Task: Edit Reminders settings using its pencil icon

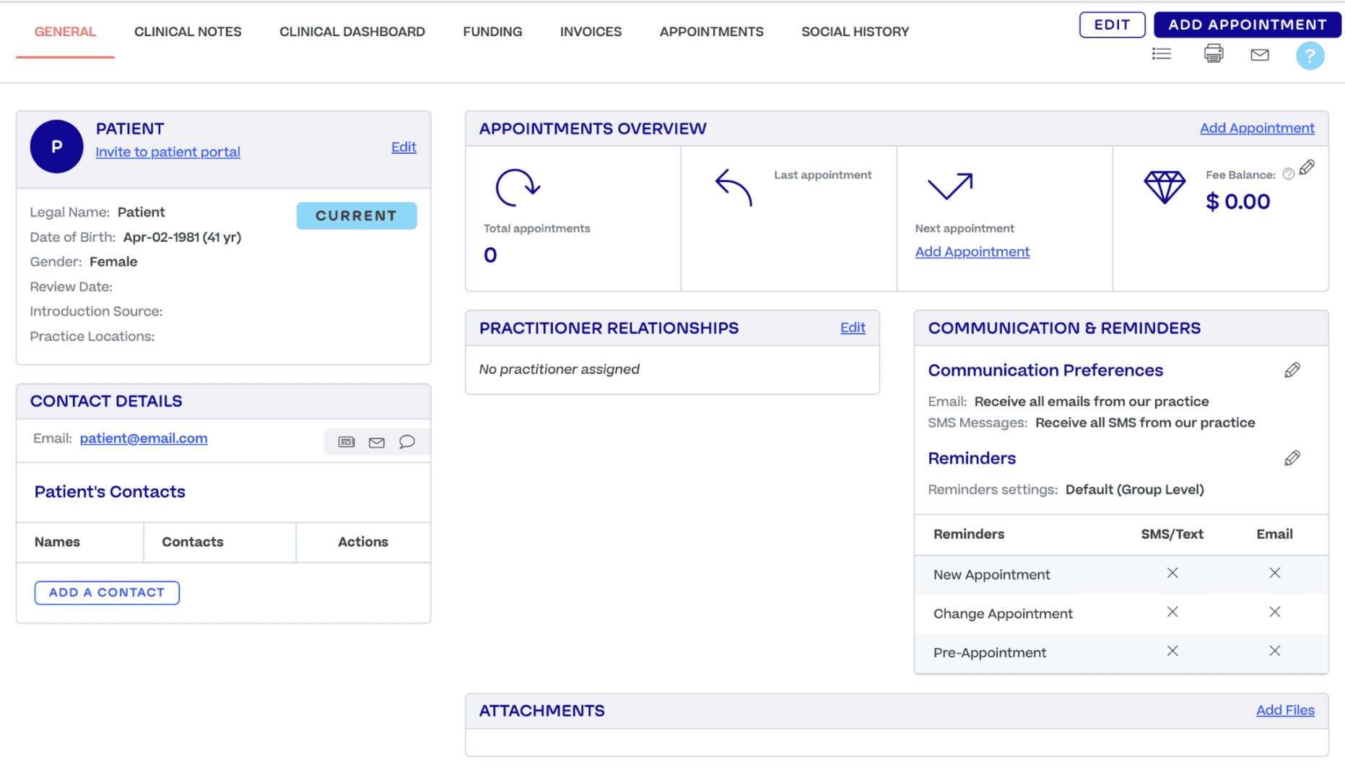Action: pyautogui.click(x=1292, y=457)
